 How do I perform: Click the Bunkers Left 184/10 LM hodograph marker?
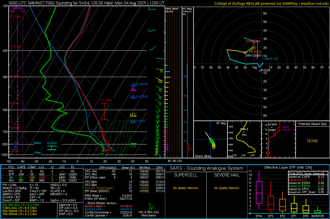(262, 56)
